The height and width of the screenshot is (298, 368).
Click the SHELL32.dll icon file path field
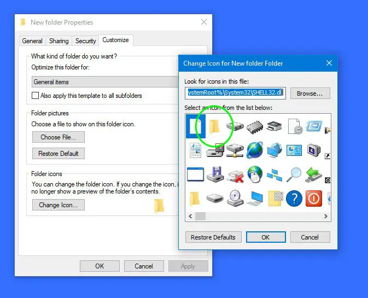(235, 93)
